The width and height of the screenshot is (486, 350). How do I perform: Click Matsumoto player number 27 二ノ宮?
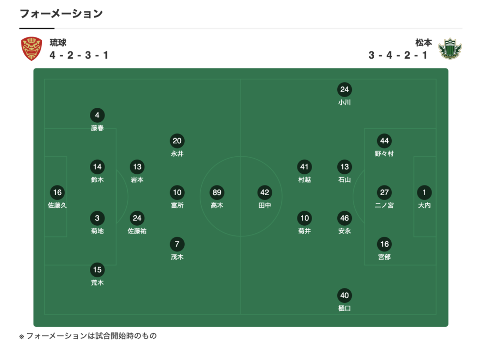coord(384,193)
